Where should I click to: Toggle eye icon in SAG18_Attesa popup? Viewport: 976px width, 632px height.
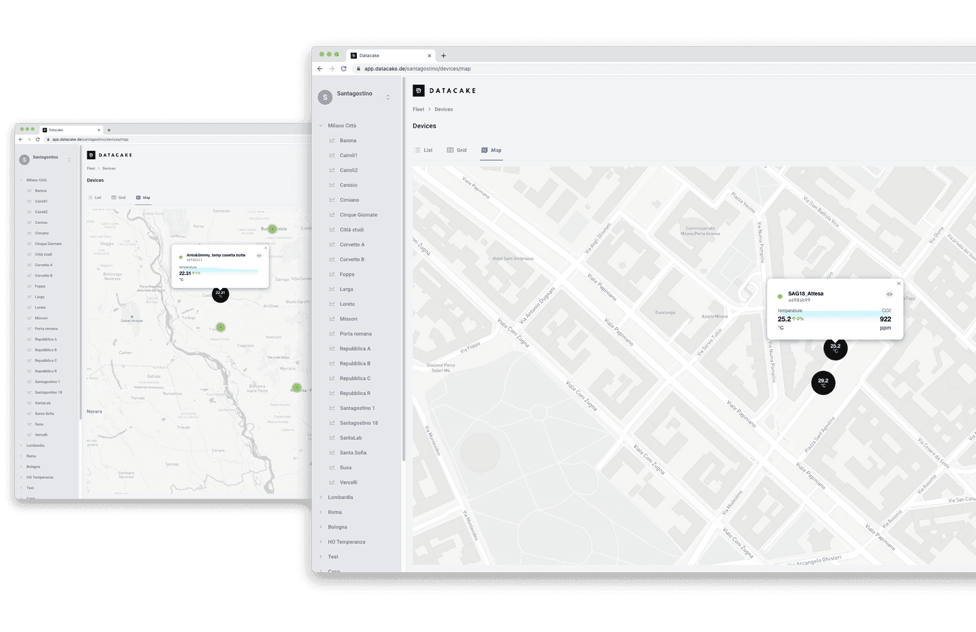(x=889, y=294)
